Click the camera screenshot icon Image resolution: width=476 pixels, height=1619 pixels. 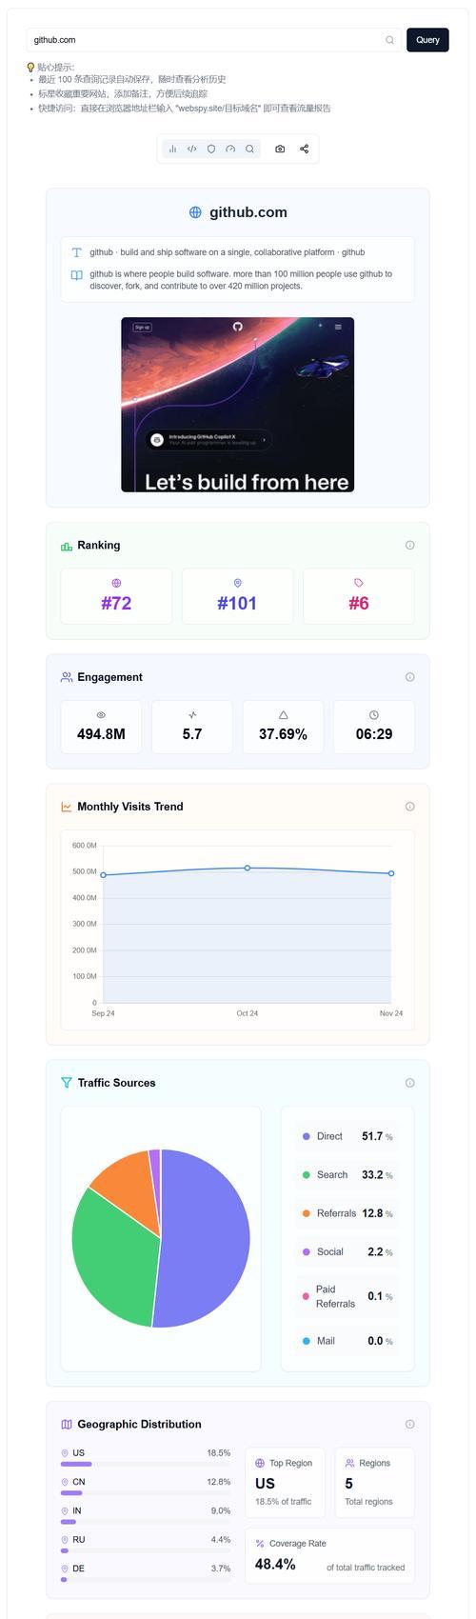pos(280,149)
